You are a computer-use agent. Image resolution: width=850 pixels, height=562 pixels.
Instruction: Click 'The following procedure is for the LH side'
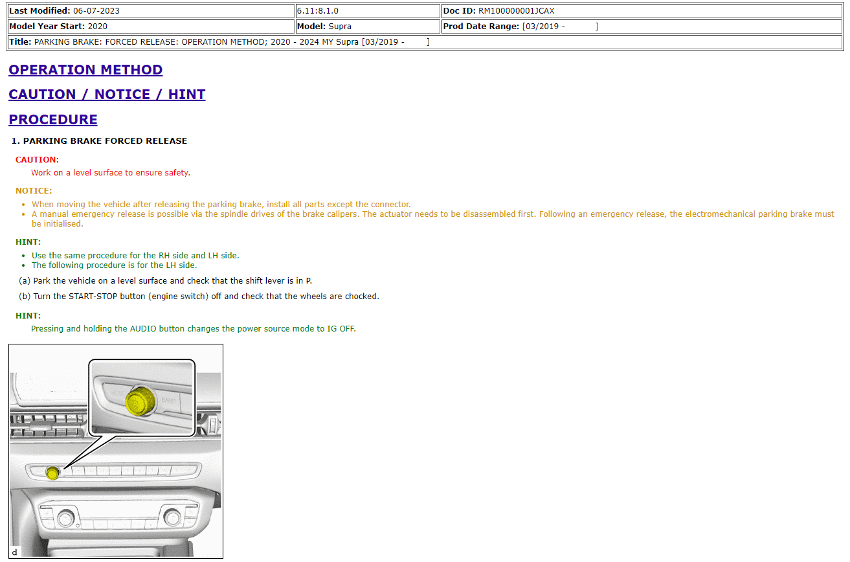point(115,265)
